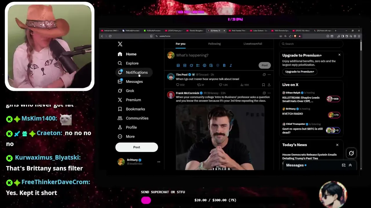Click Grok explain icon on Tim Pool's post

coord(264,75)
